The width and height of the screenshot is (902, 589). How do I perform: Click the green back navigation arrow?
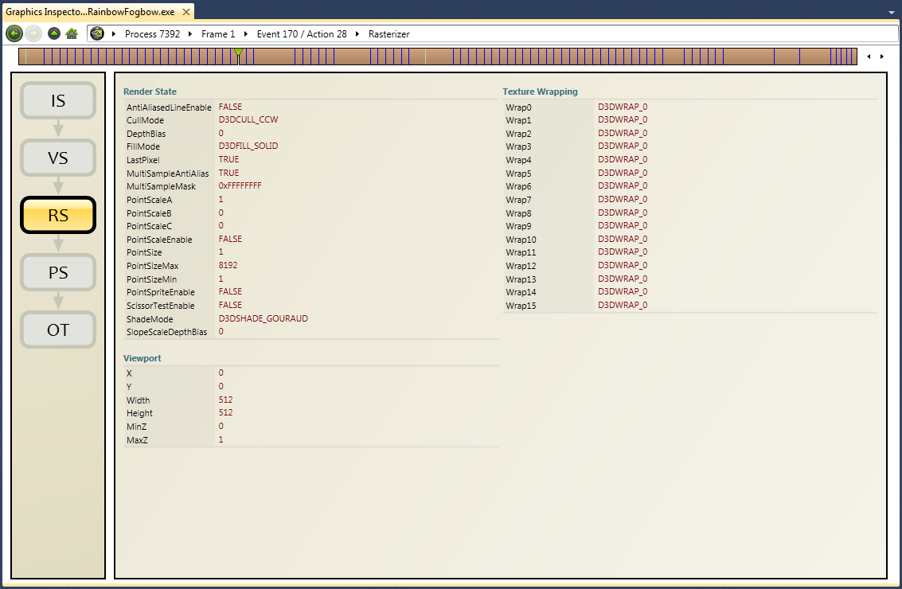click(14, 34)
